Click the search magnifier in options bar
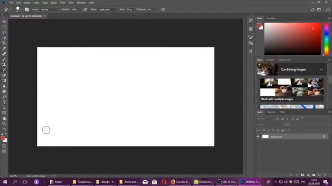 (x=312, y=9)
